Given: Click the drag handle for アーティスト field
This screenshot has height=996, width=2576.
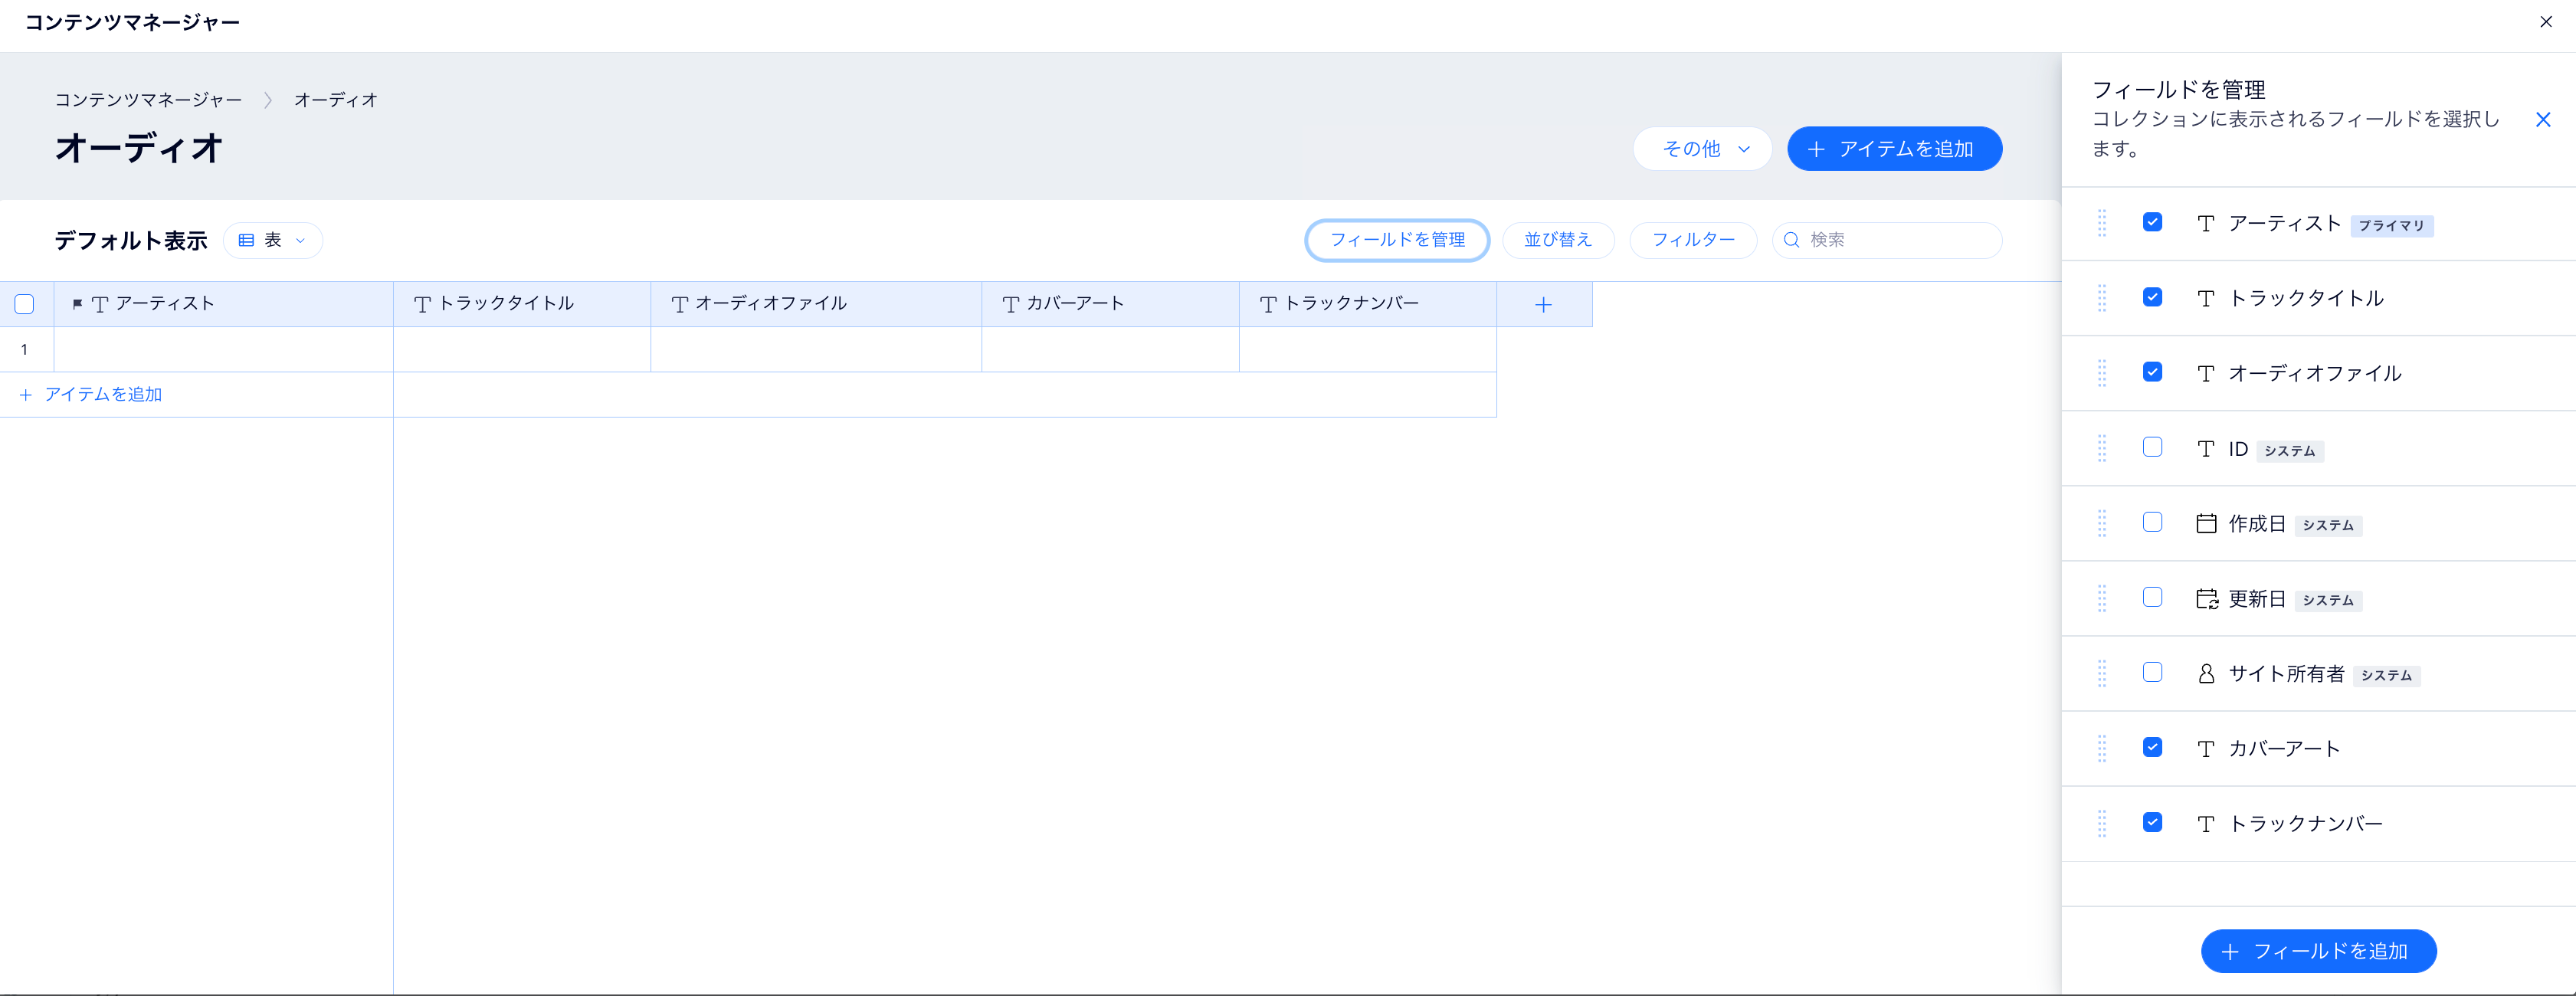Looking at the screenshot, I should (2101, 223).
